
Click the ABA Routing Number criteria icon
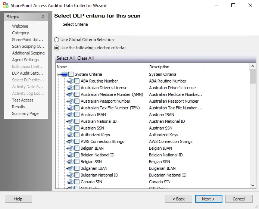pos(71,81)
